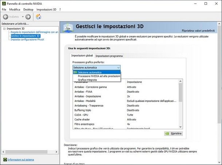This screenshot has width=222, height=165.
Task: Choose Processore NVIDIA ad alte prestazioni option
Action: click(x=97, y=76)
